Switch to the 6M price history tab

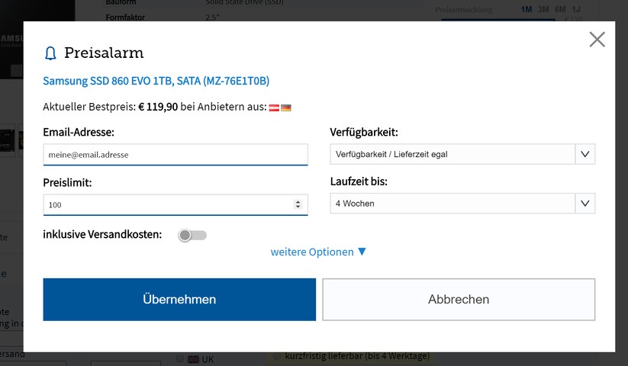(x=560, y=10)
